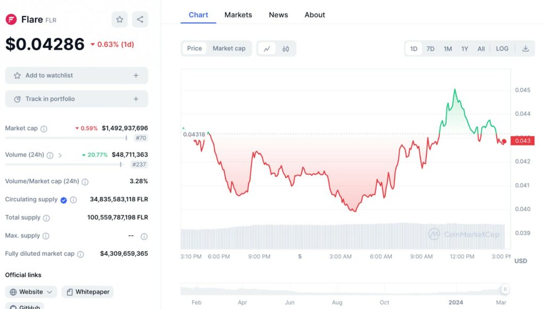Open Circulating supply info icon

pos(73,200)
